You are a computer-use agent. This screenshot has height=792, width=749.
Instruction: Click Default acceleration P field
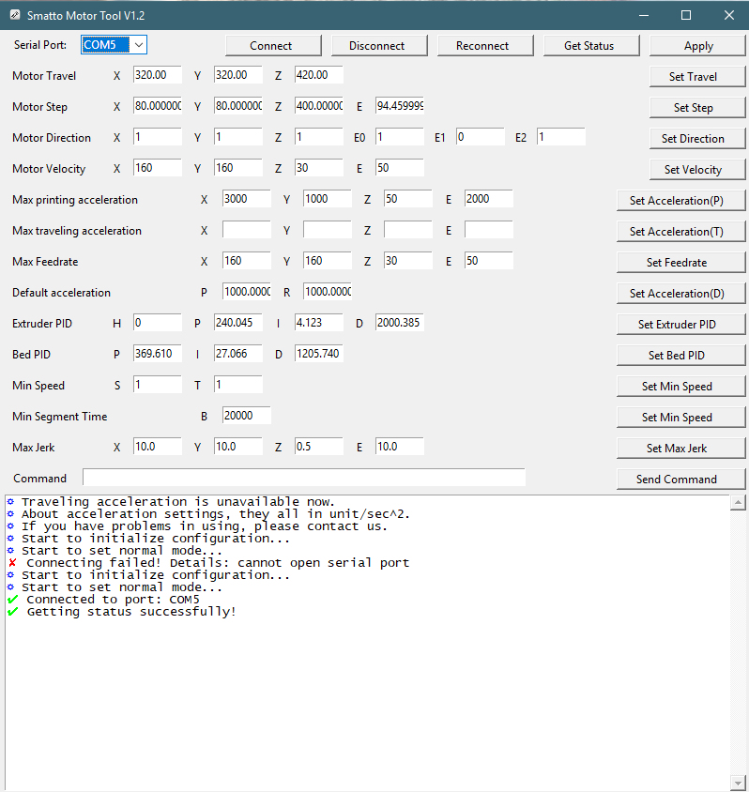[247, 292]
